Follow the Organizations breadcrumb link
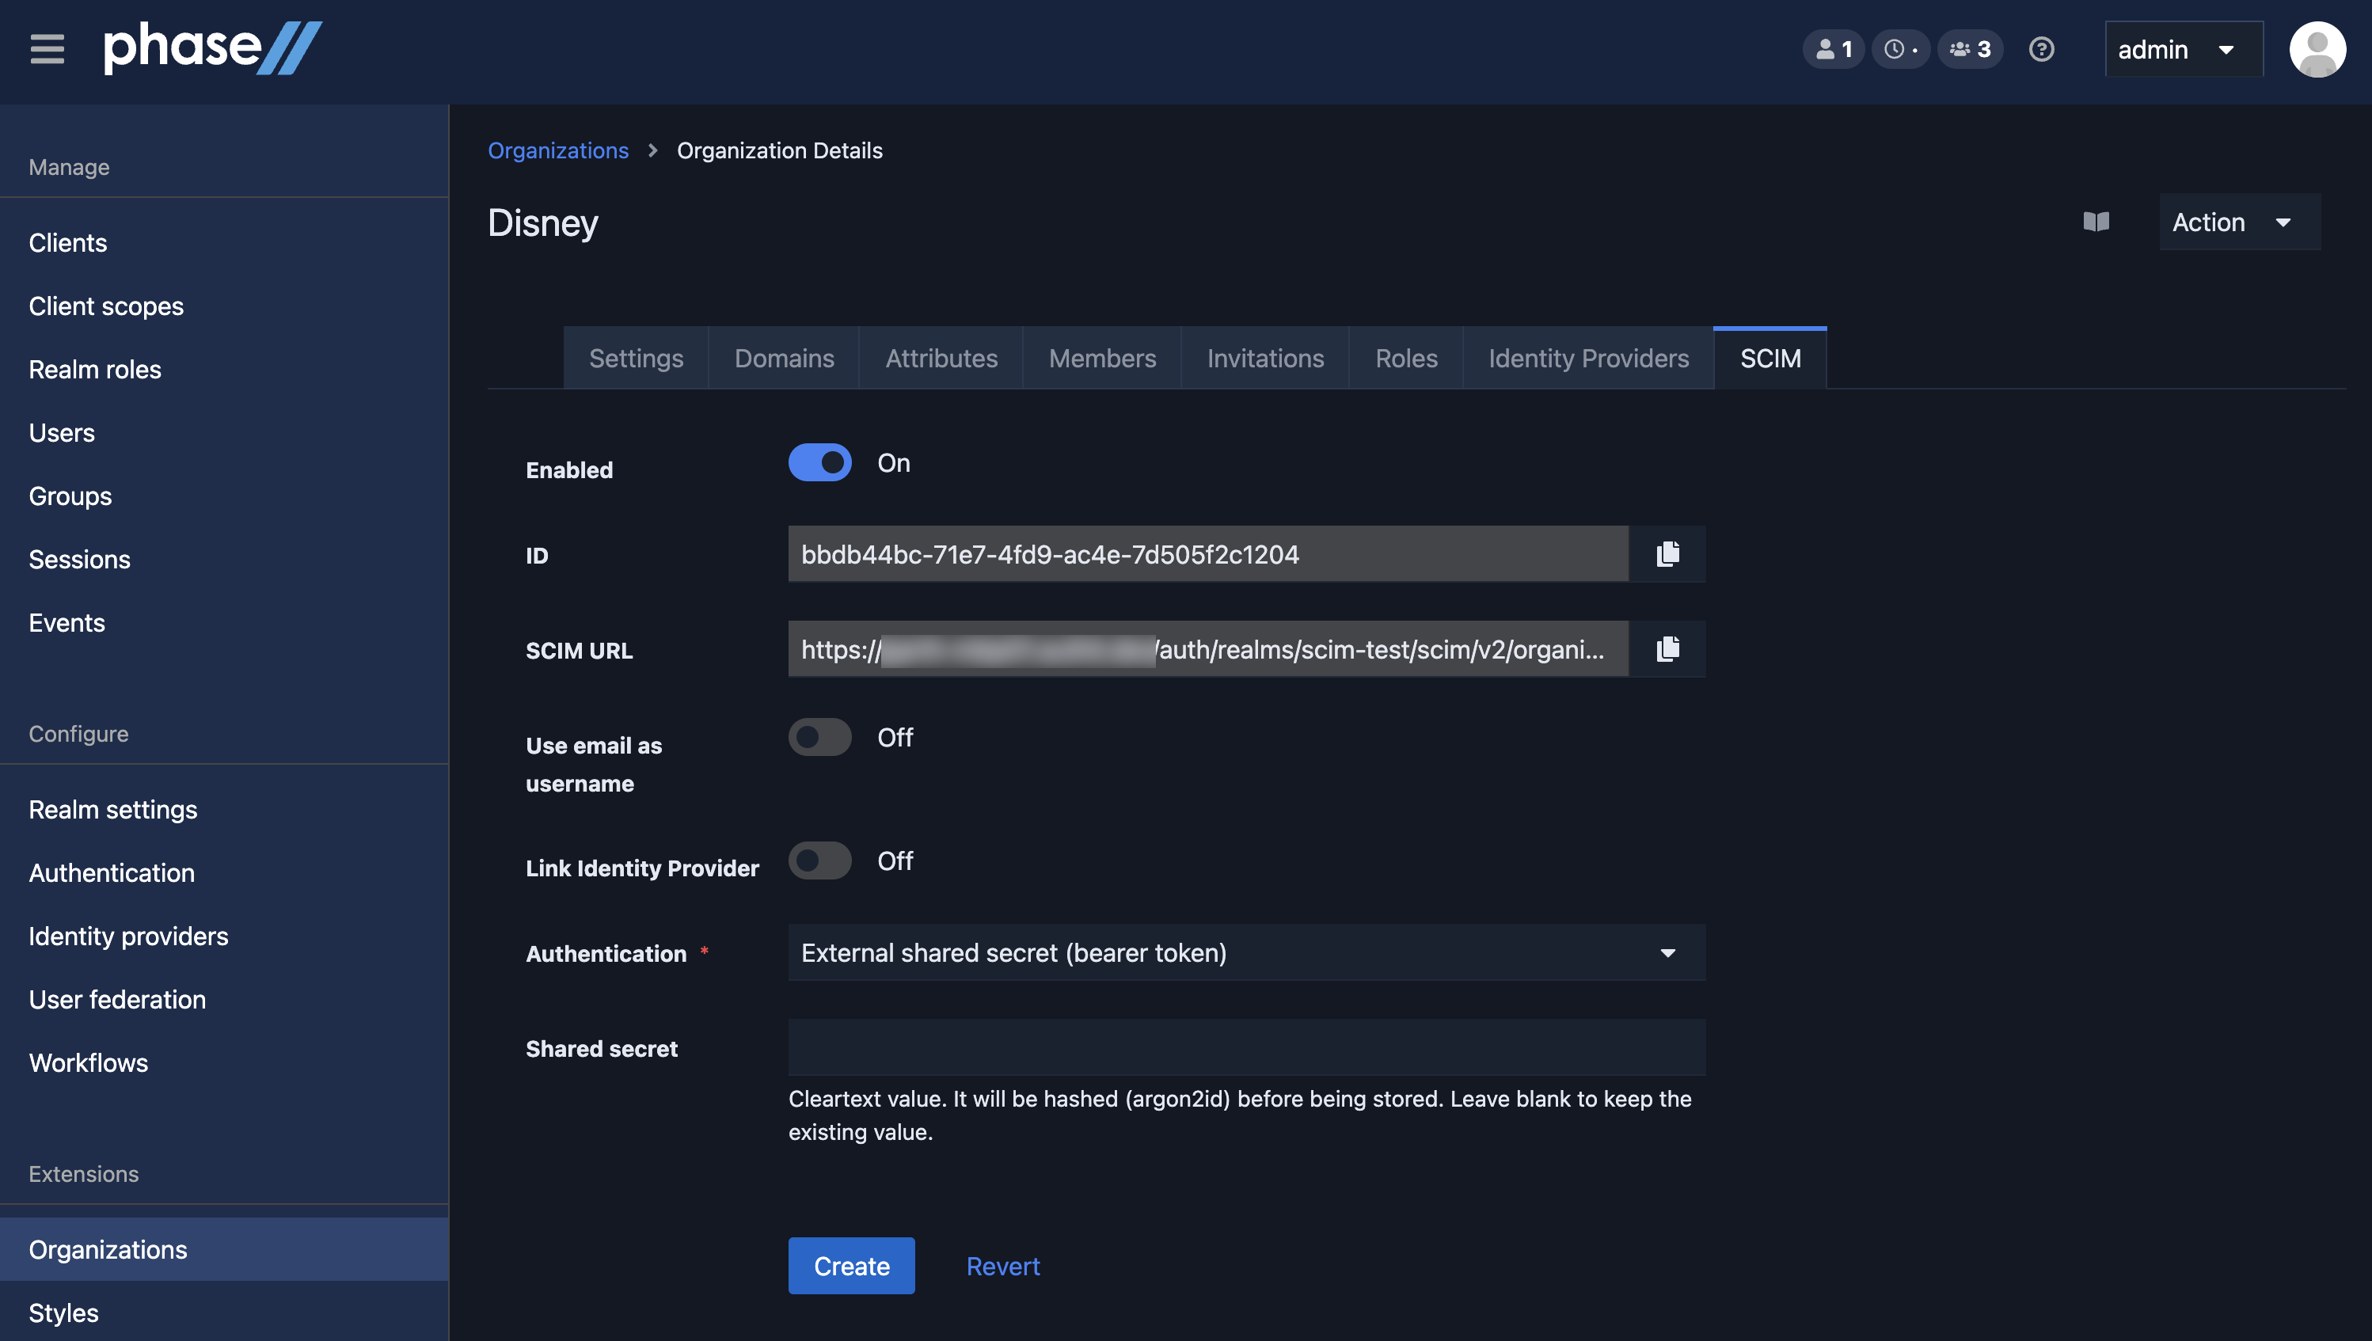 558,150
